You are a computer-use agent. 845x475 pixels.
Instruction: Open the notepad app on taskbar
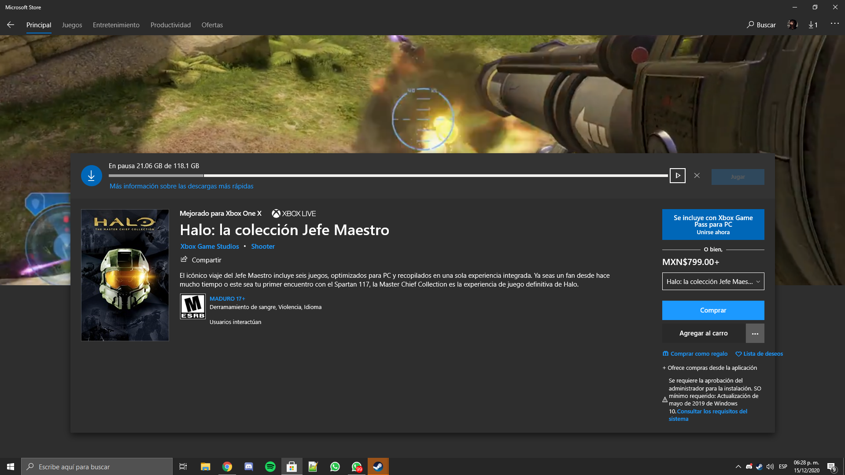click(x=313, y=467)
